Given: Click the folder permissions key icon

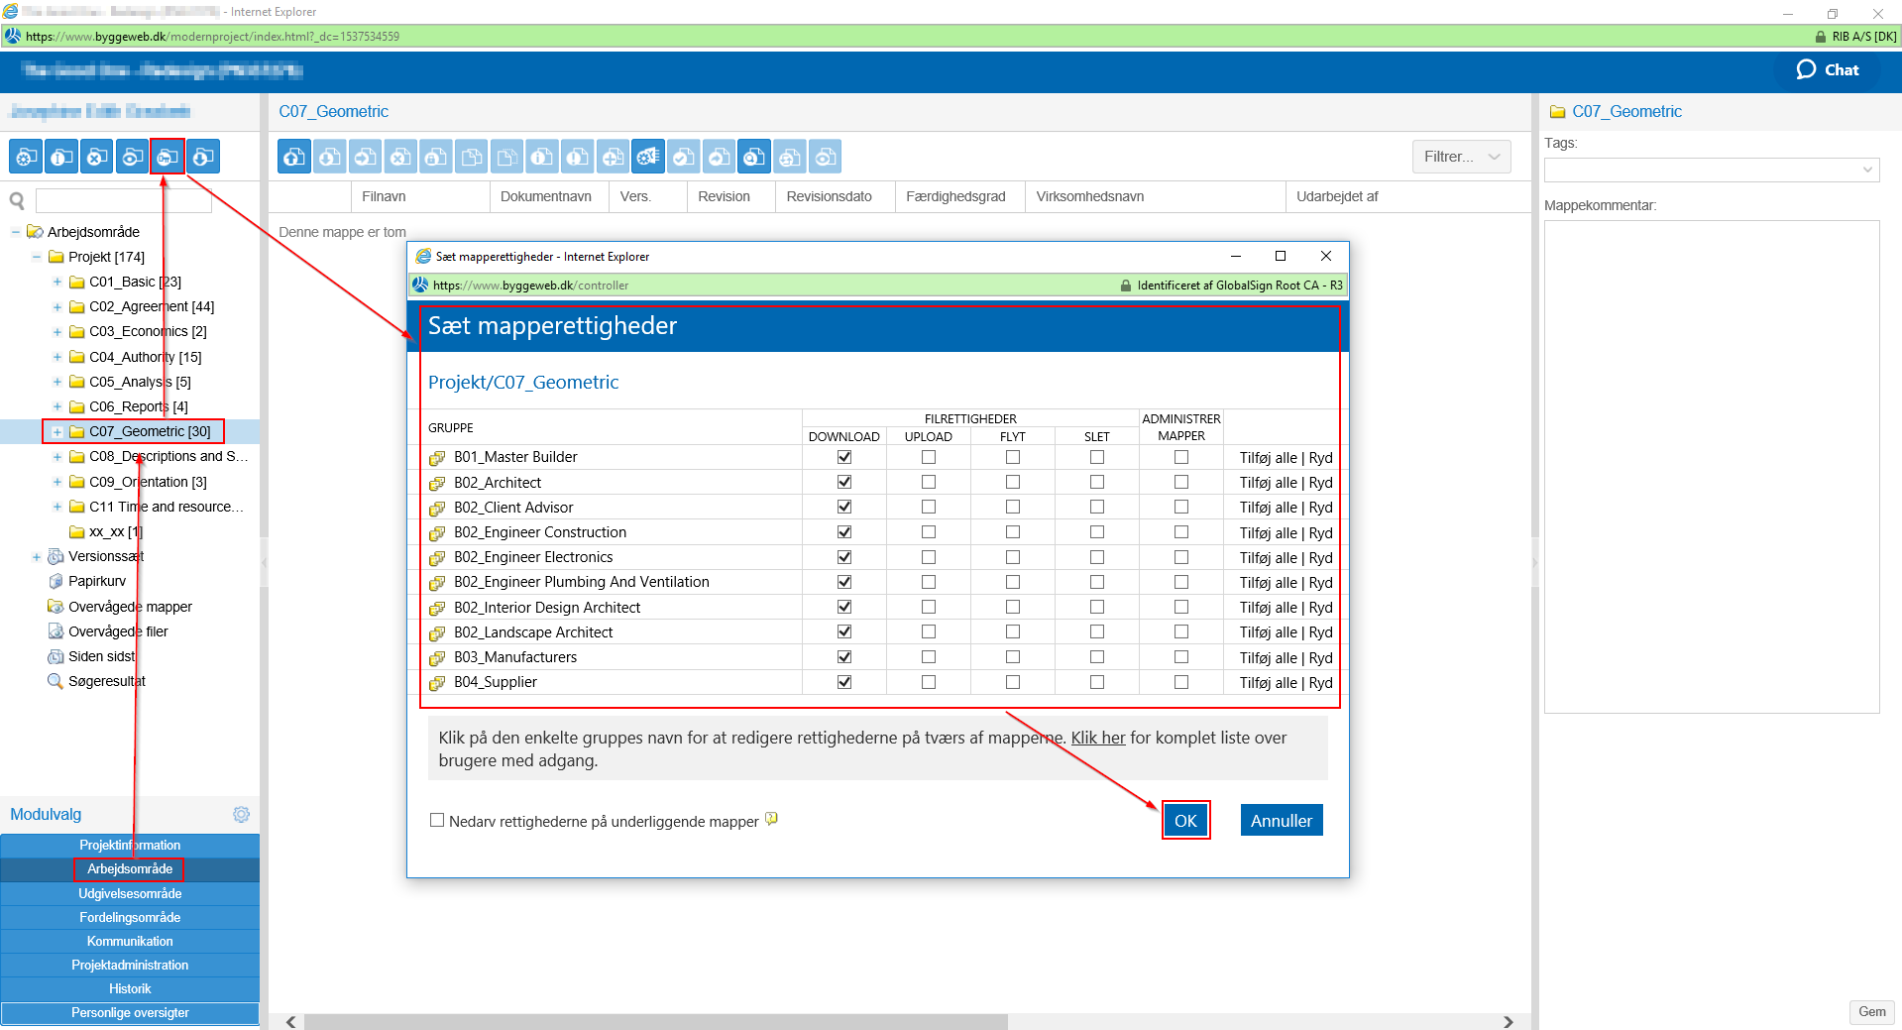Looking at the screenshot, I should (168, 157).
